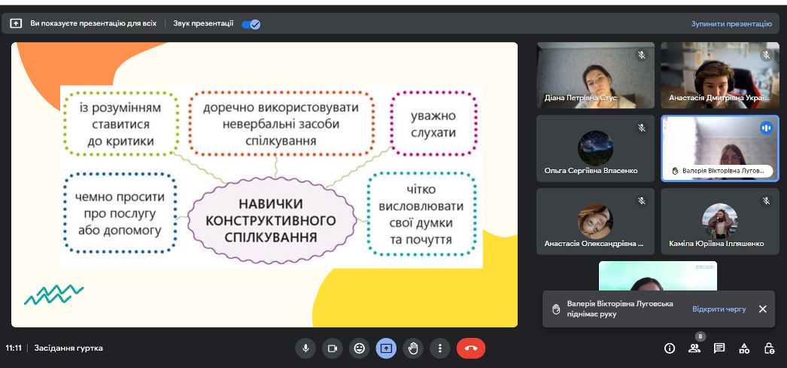The height and width of the screenshot is (368, 787).
Task: Turn off the camera
Action: pos(332,348)
